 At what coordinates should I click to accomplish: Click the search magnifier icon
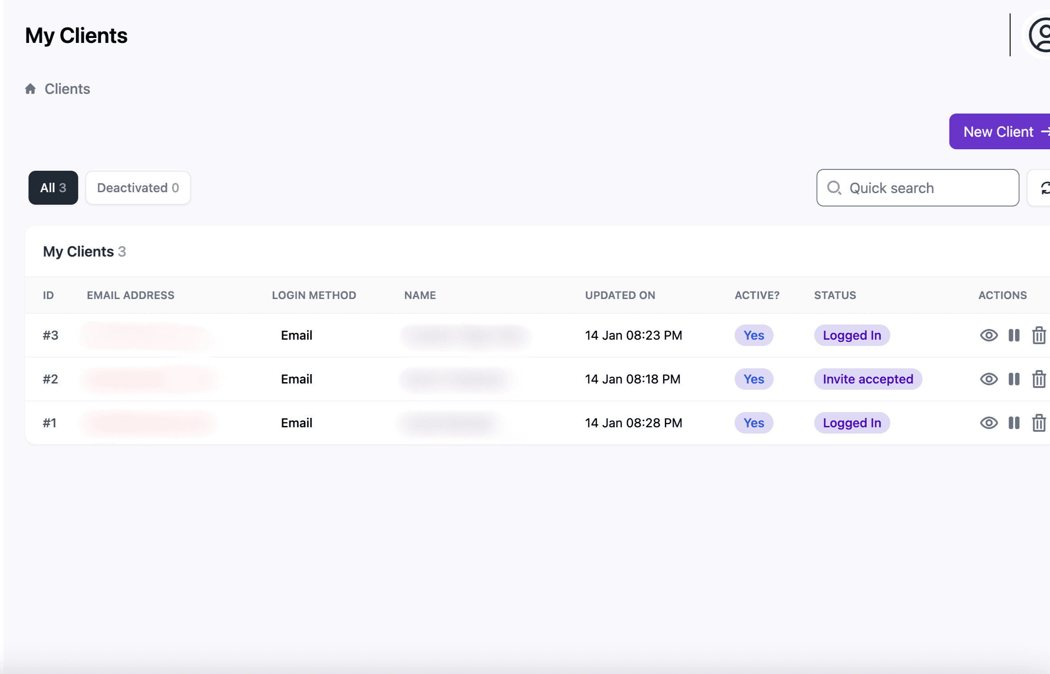point(834,188)
